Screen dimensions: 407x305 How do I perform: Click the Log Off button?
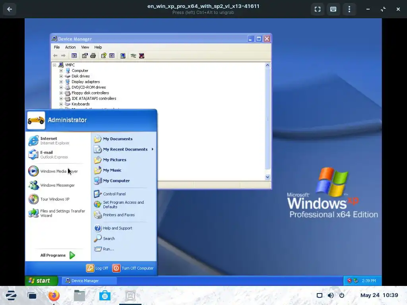click(97, 268)
